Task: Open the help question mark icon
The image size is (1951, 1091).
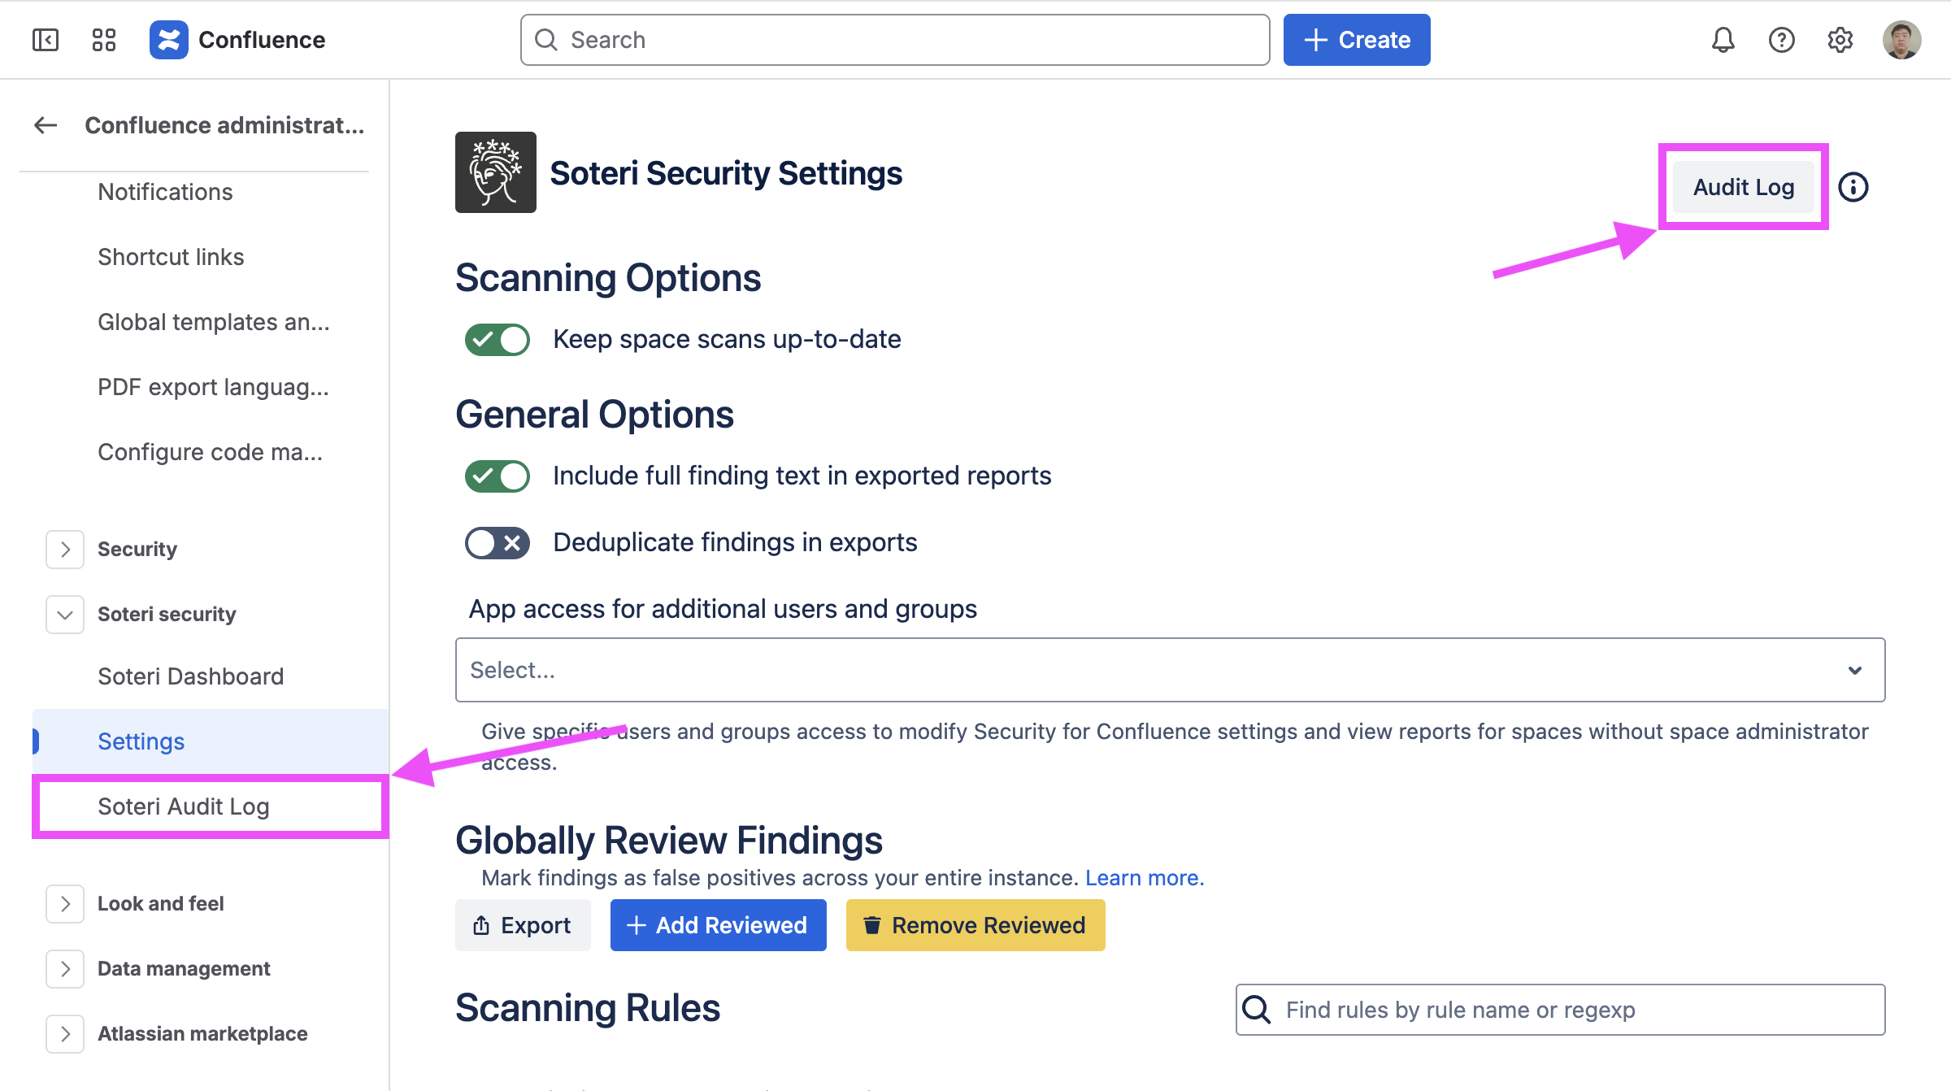Action: click(x=1781, y=40)
